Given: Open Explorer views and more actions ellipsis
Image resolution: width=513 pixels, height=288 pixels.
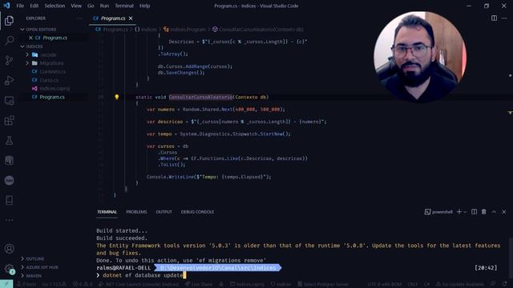Looking at the screenshot, I should pos(79,18).
